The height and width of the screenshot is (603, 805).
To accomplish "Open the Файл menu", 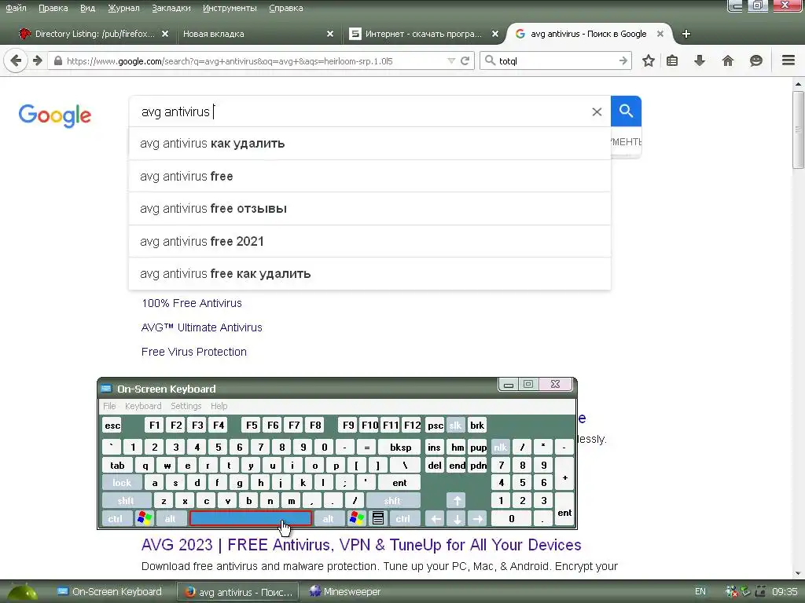I will point(16,8).
